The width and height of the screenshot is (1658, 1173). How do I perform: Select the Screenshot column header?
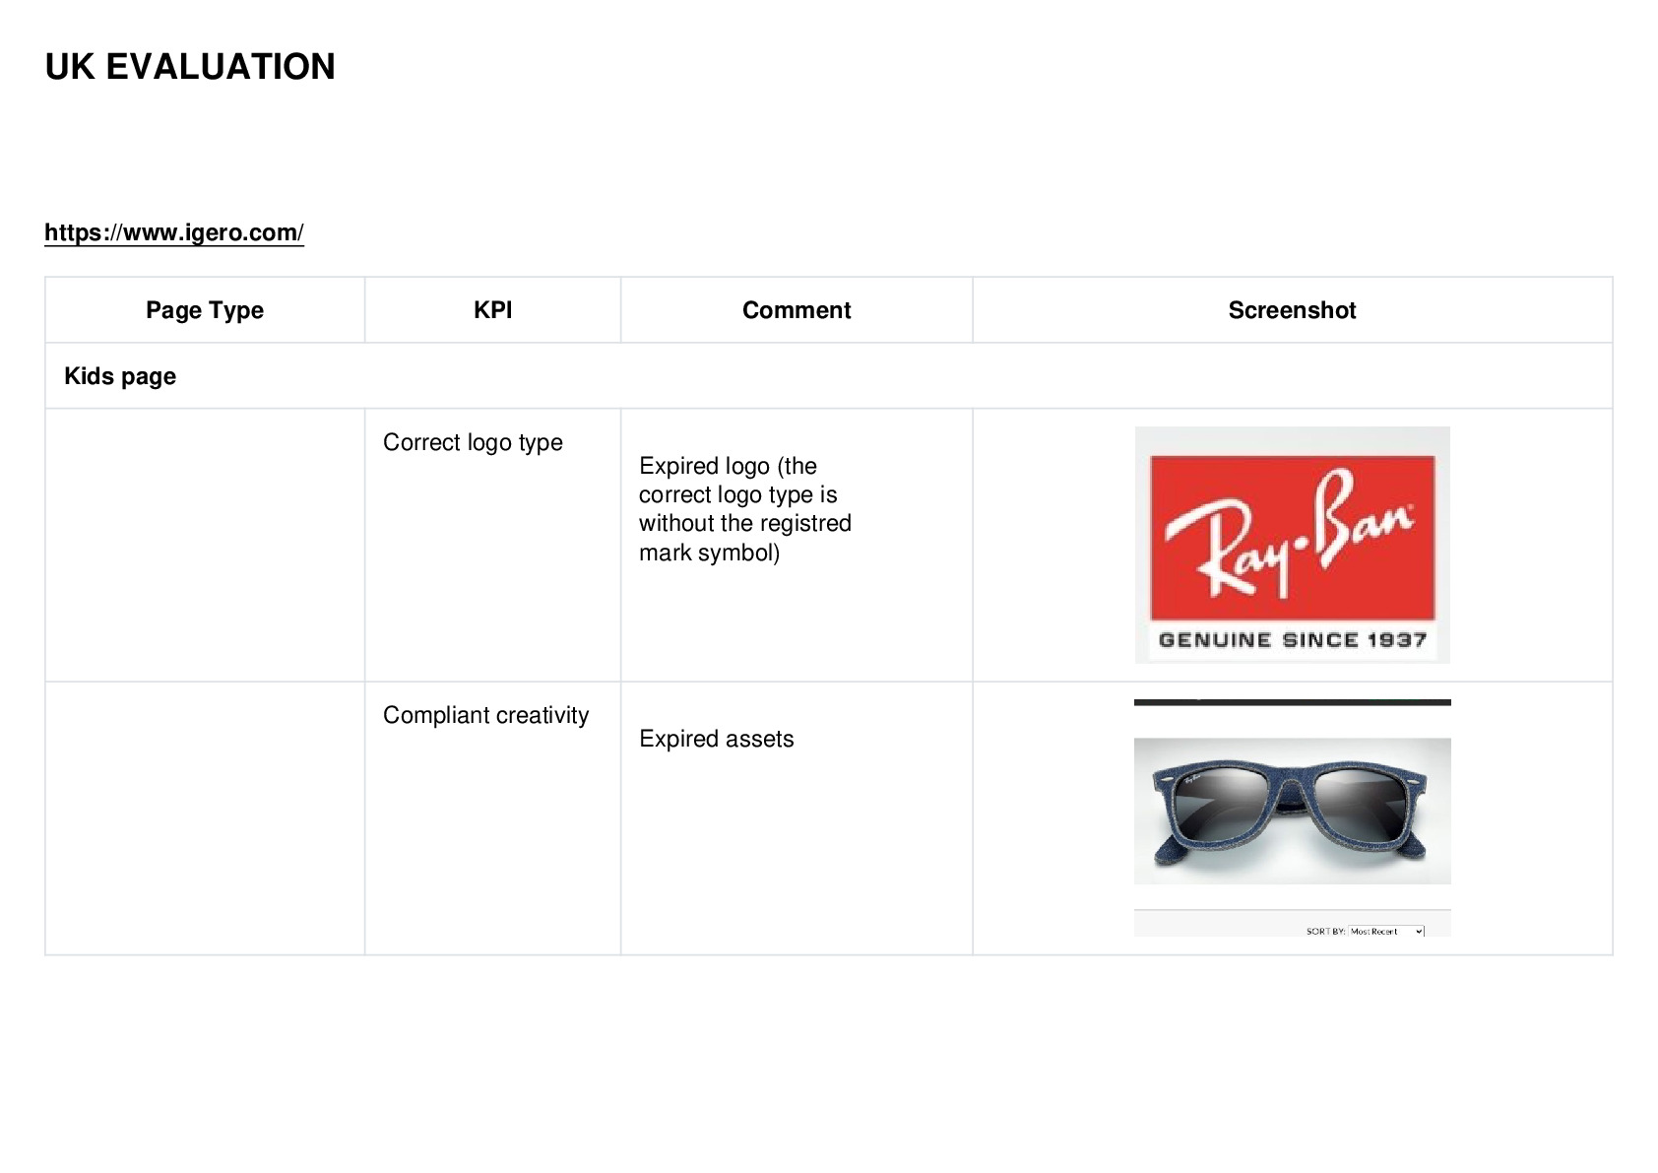click(x=1292, y=310)
